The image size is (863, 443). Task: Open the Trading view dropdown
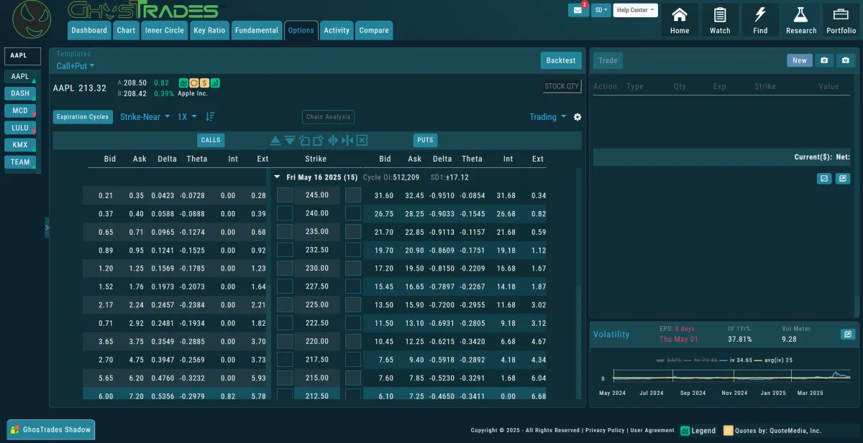547,117
